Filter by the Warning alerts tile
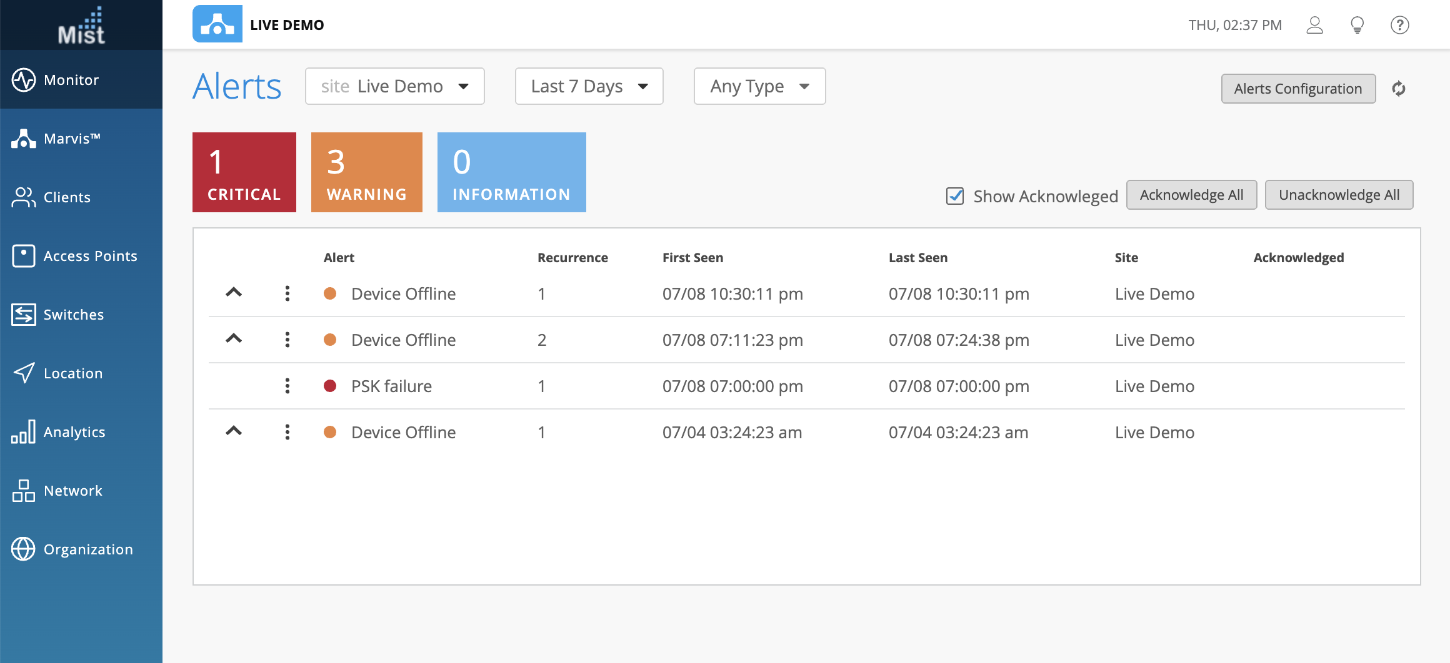This screenshot has width=1450, height=663. pos(366,172)
